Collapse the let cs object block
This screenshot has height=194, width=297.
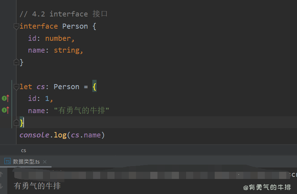[16, 87]
